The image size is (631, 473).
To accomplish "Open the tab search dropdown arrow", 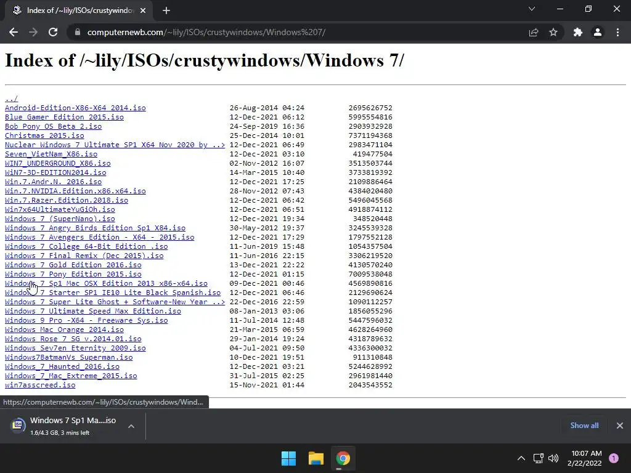I will click(x=532, y=9).
